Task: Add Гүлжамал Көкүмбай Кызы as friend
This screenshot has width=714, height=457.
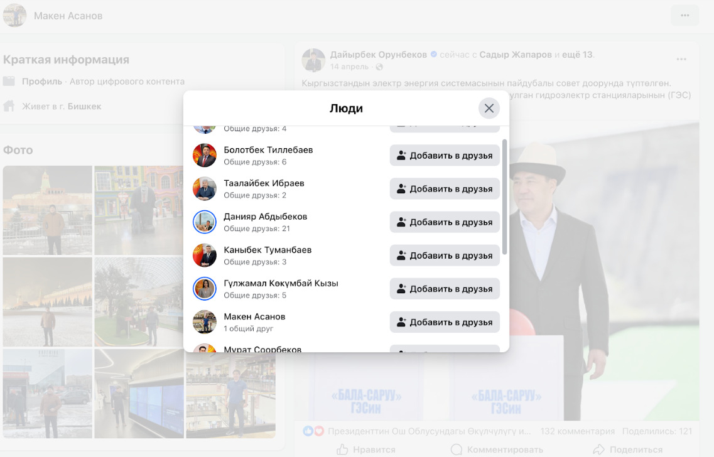Action: (445, 289)
